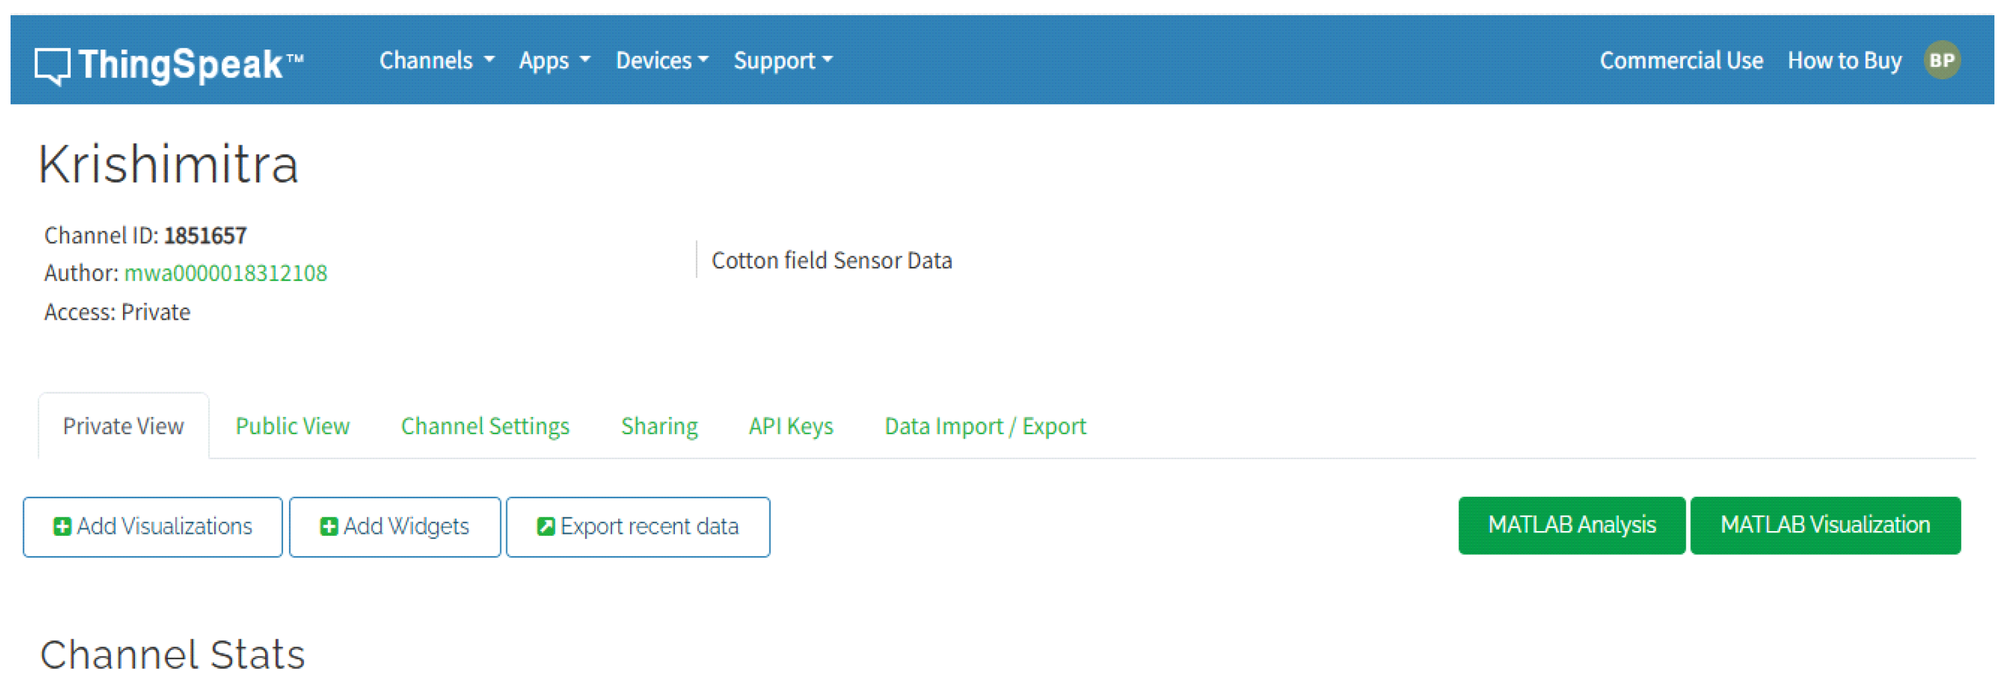Open the MATLAB Analysis tool
This screenshot has width=2005, height=687.
(1572, 525)
